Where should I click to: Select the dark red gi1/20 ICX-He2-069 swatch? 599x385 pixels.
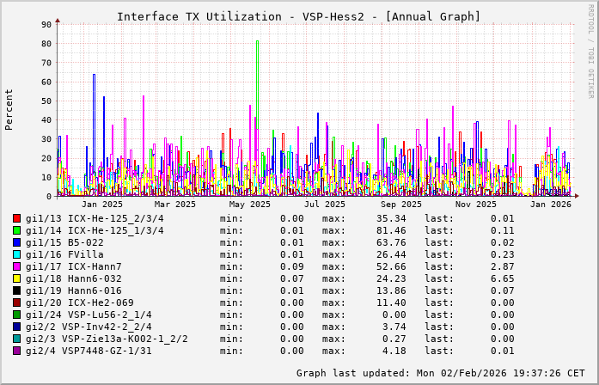[17, 302]
